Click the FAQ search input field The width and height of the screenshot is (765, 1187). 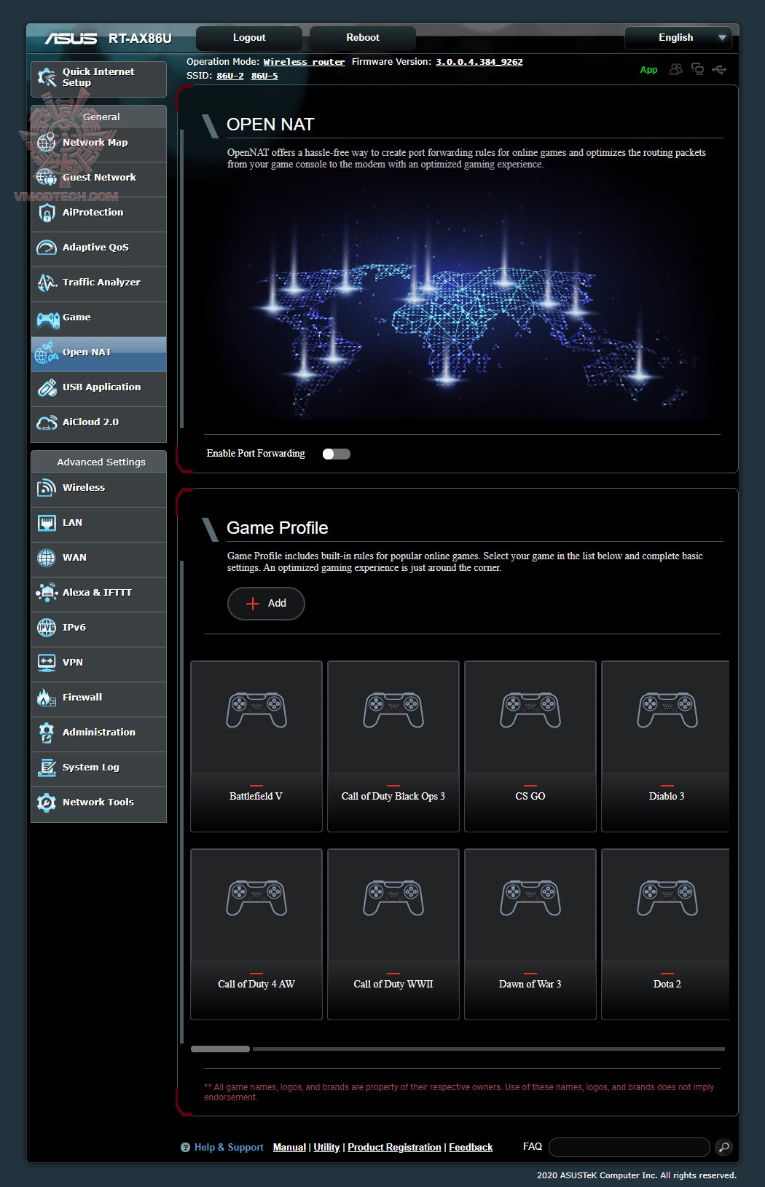[629, 1147]
